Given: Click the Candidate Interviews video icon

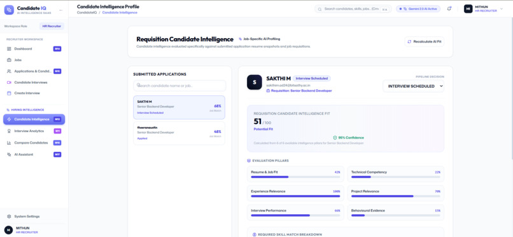Looking at the screenshot, I should pyautogui.click(x=9, y=83).
